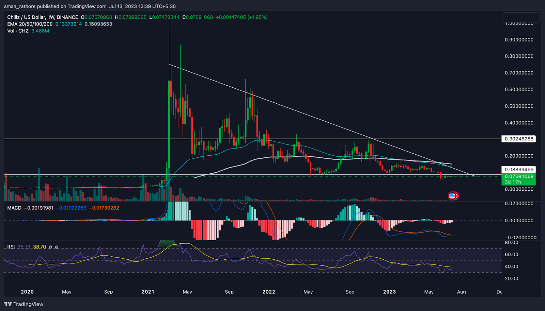Click EMA value 0.13373914

tap(68, 24)
